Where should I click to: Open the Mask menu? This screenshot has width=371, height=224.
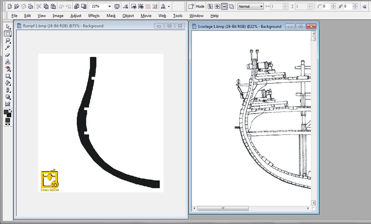pos(111,16)
